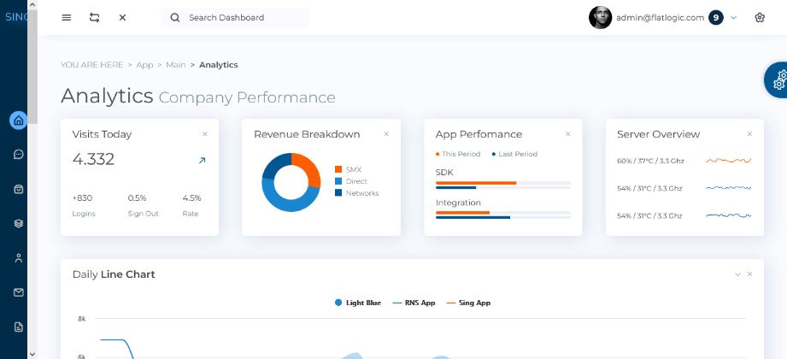Click the +830 Logins value
The image size is (787, 359).
tap(82, 197)
